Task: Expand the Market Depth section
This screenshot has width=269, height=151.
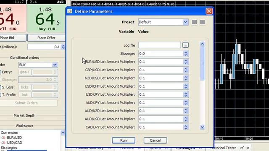Action: click(x=24, y=116)
